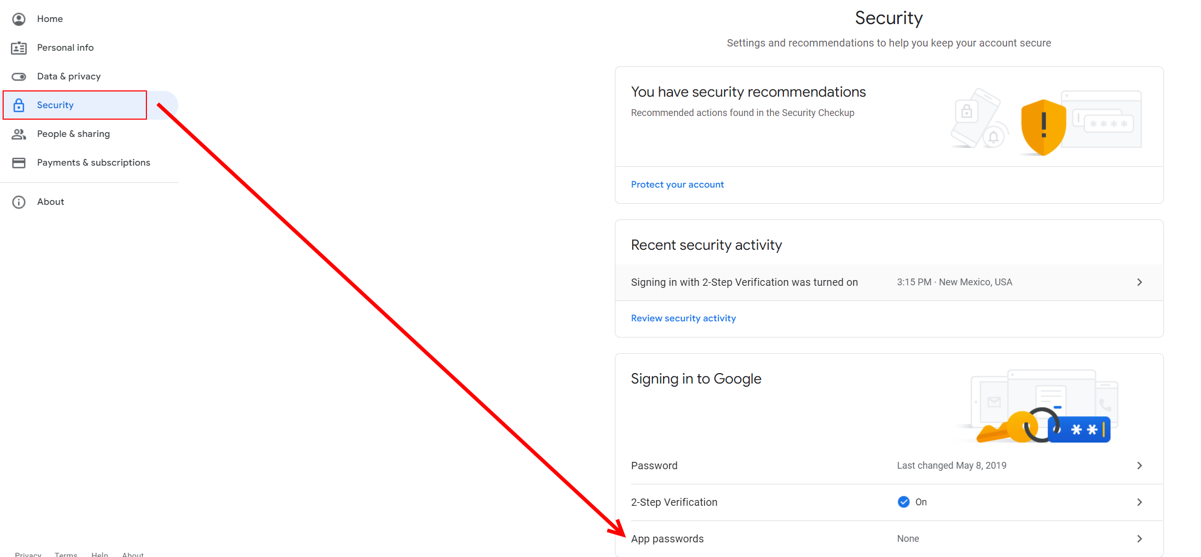Click the Terms link in the footer
Viewport: 1201px width, 557px height.
point(66,554)
